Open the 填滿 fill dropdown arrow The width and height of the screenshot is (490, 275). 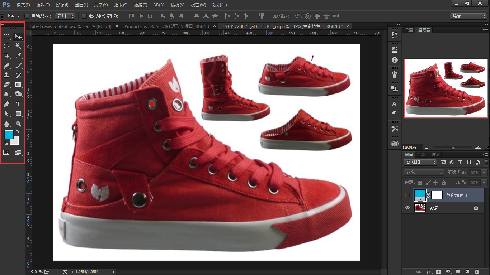coord(484,183)
